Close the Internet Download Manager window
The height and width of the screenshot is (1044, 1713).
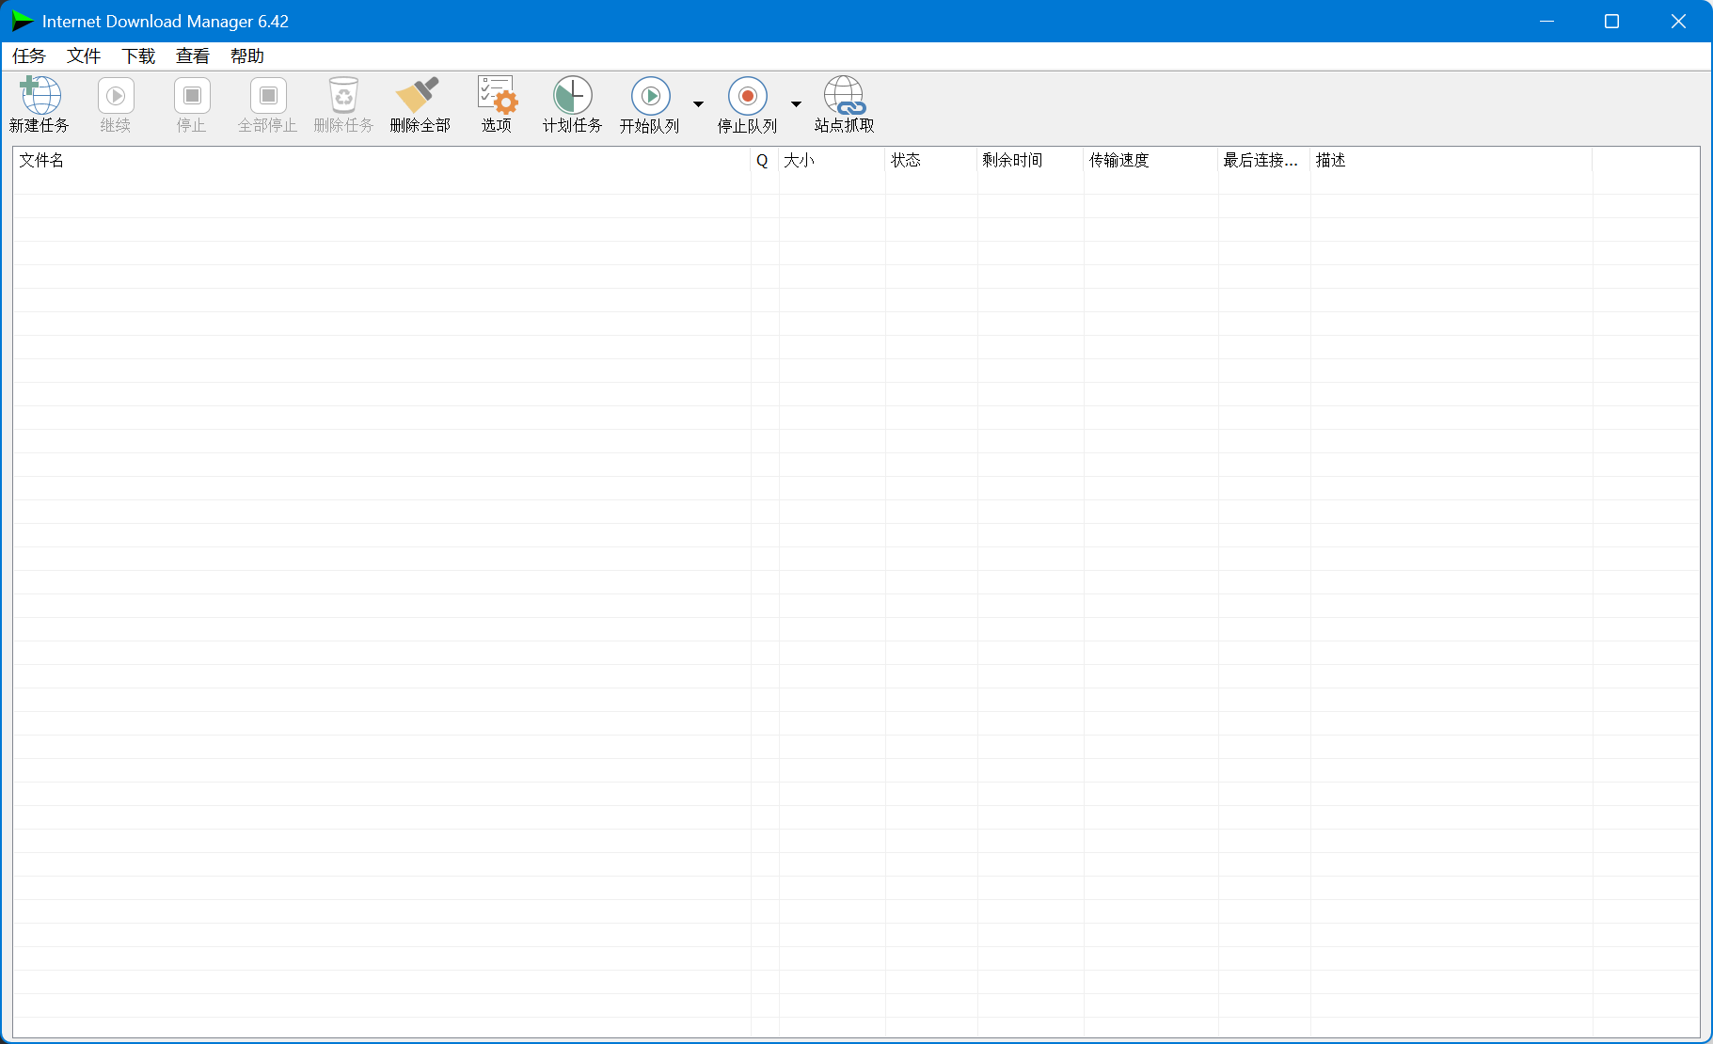[x=1678, y=21]
